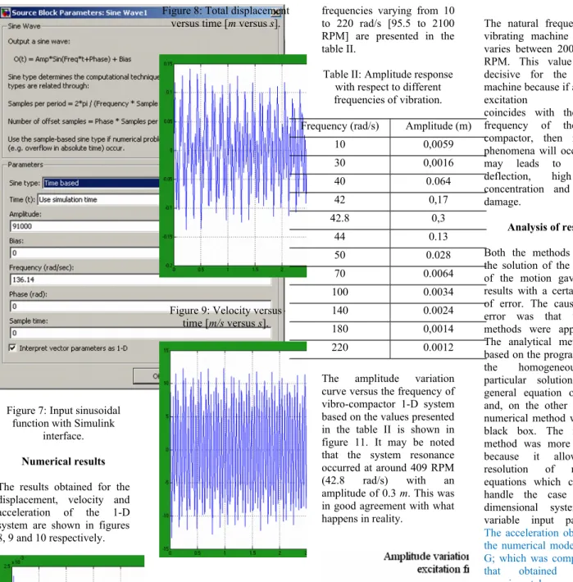Click the Frequency (rad/s) table header
Viewport: 573px width, 582px height.
point(339,126)
